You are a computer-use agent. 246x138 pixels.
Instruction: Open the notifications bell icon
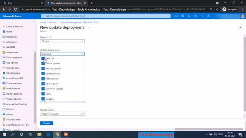(189, 16)
